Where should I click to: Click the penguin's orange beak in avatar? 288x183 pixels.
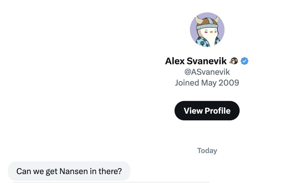tap(207, 32)
